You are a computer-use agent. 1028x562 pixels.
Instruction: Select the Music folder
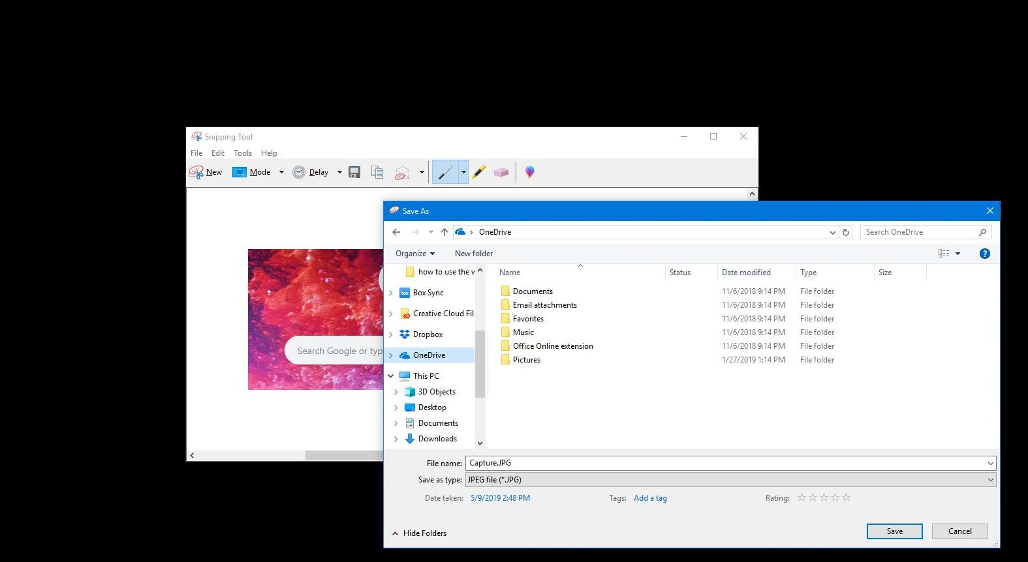[517, 333]
